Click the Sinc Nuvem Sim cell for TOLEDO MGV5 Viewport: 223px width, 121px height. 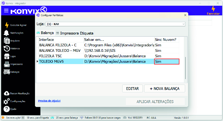click(x=167, y=61)
